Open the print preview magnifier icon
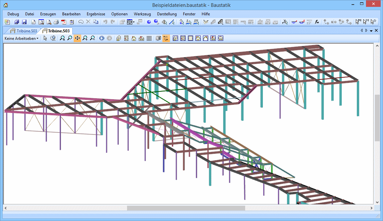383x221 pixels. tap(48, 22)
